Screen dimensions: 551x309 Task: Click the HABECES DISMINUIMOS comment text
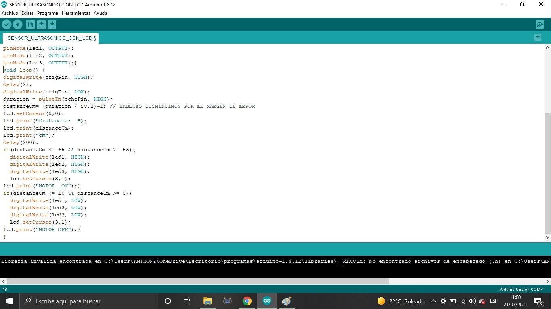(x=182, y=106)
